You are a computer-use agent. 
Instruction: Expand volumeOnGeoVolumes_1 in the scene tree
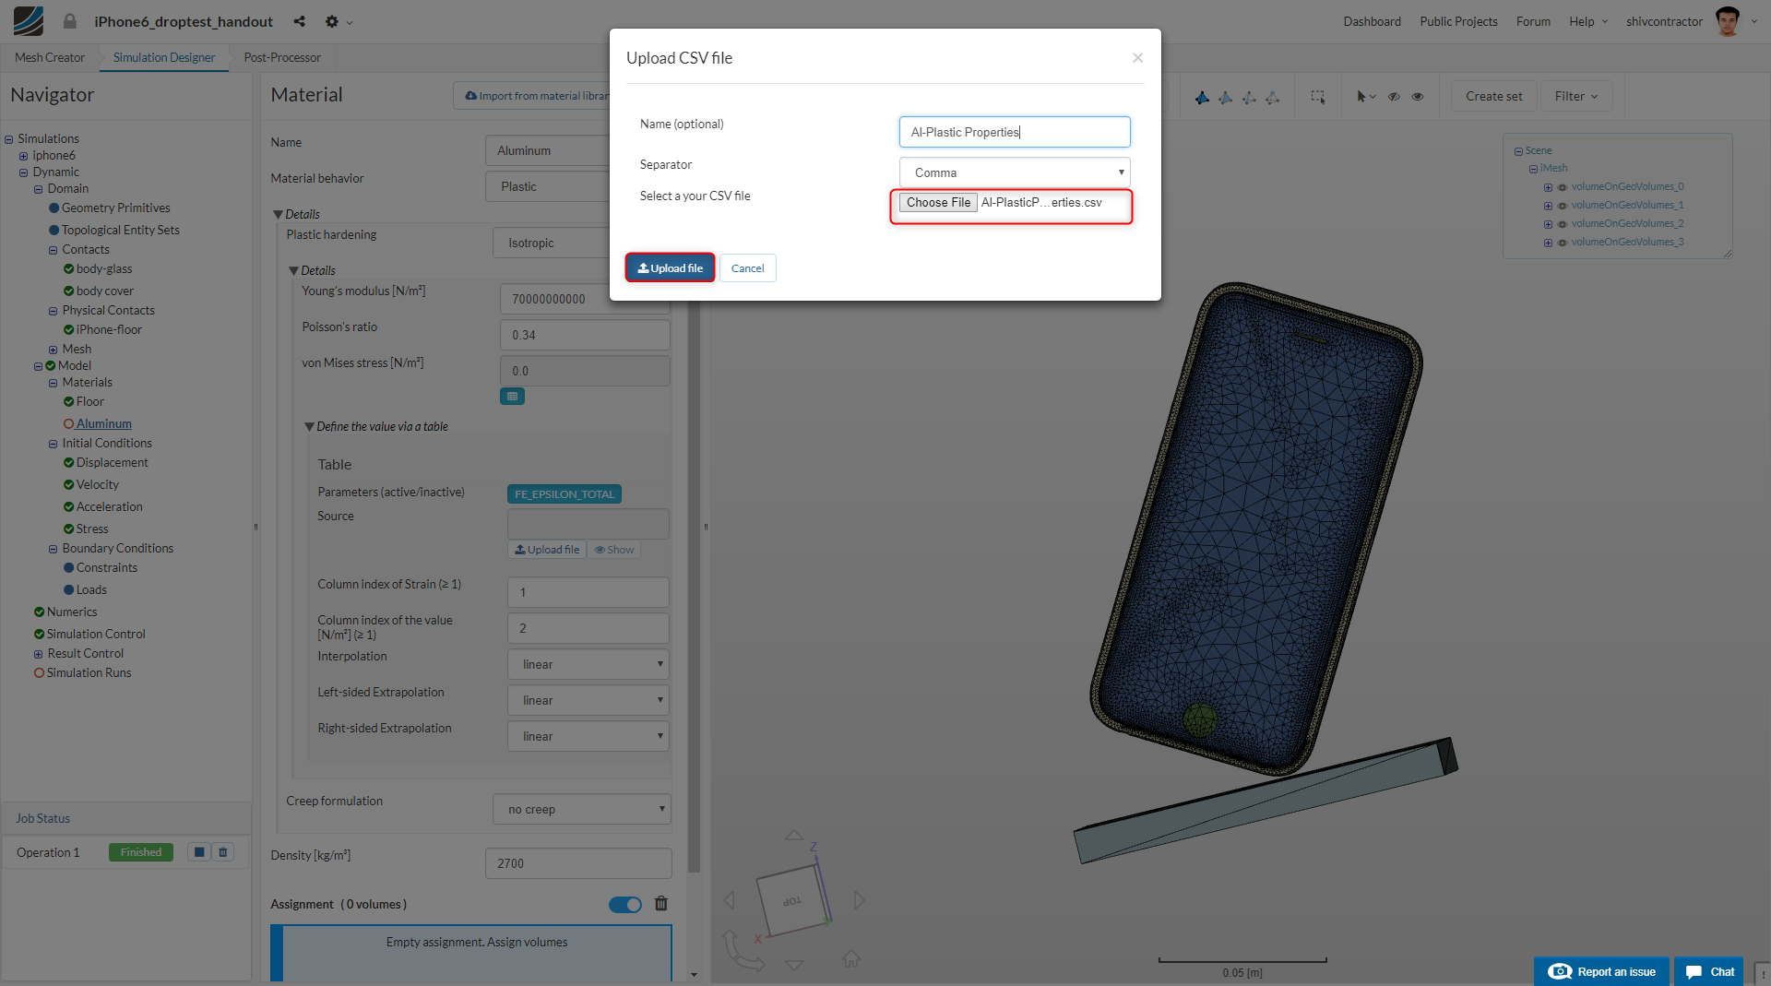point(1548,205)
